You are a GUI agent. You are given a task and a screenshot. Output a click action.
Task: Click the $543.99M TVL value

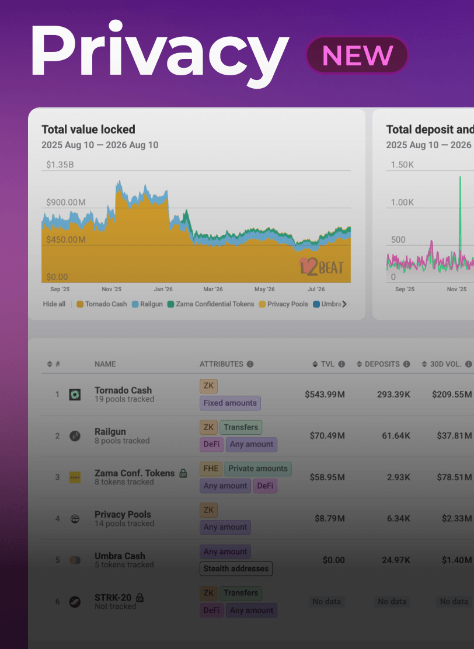pyautogui.click(x=325, y=395)
